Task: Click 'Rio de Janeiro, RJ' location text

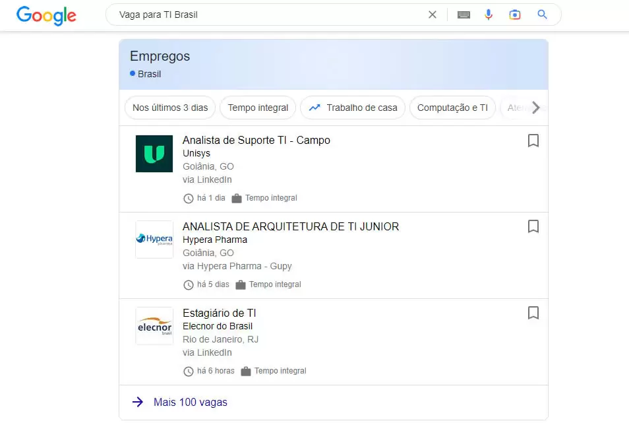Action: [220, 339]
